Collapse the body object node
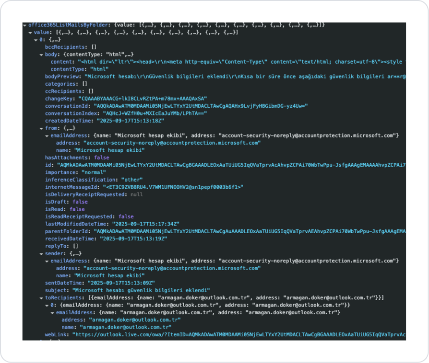The height and width of the screenshot is (363, 429). 41,55
